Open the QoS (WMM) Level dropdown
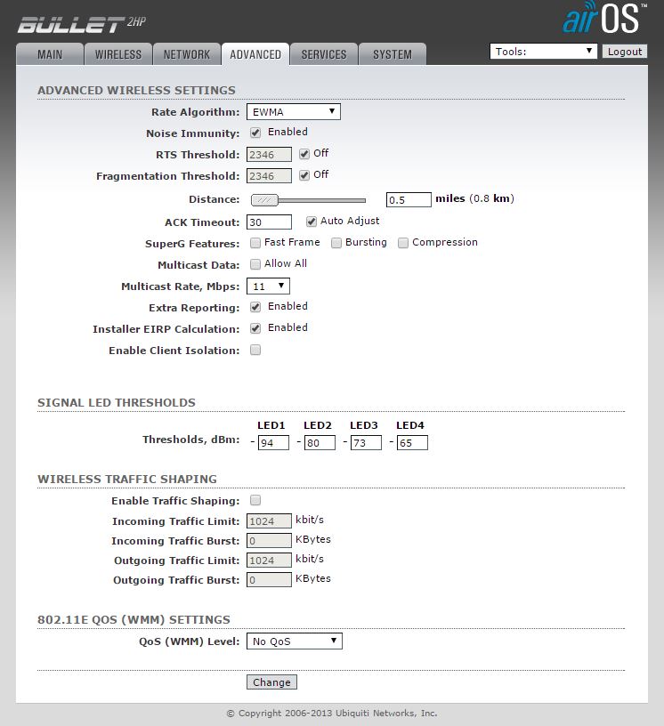The width and height of the screenshot is (664, 726). click(295, 641)
